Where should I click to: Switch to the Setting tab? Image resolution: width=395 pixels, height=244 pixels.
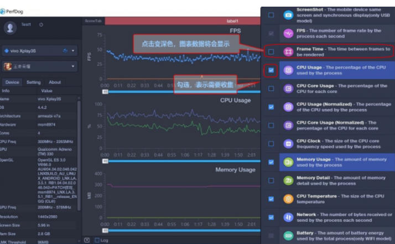click(x=34, y=82)
